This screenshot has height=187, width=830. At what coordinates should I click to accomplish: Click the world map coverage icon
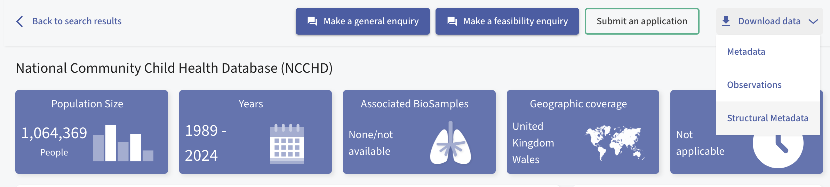click(x=615, y=143)
